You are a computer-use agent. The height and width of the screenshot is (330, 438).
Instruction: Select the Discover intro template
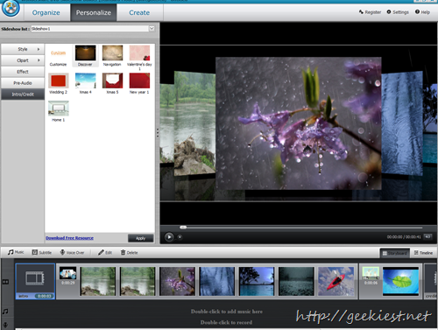click(85, 56)
